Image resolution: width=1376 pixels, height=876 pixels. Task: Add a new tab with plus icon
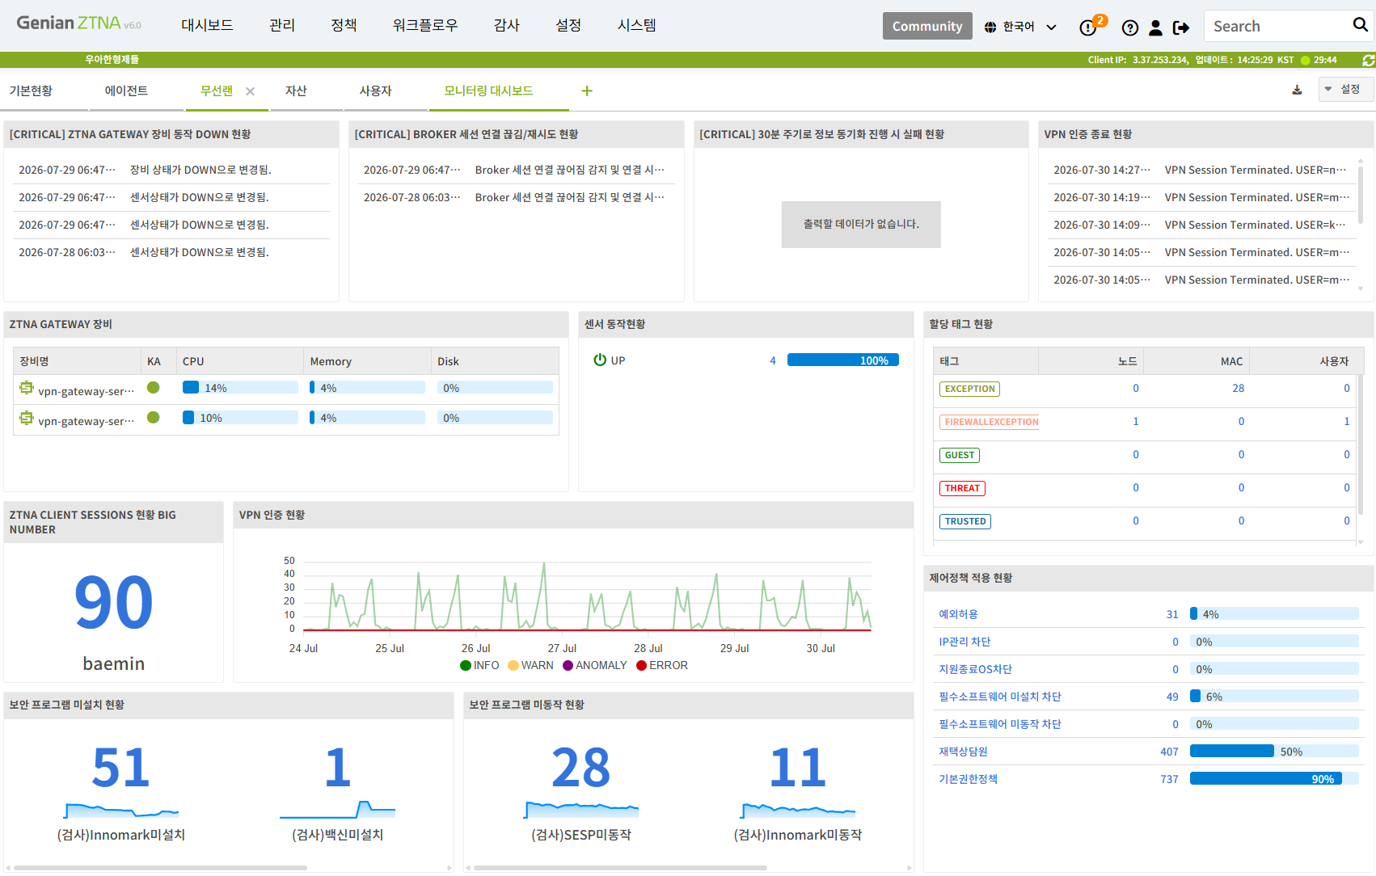587,91
